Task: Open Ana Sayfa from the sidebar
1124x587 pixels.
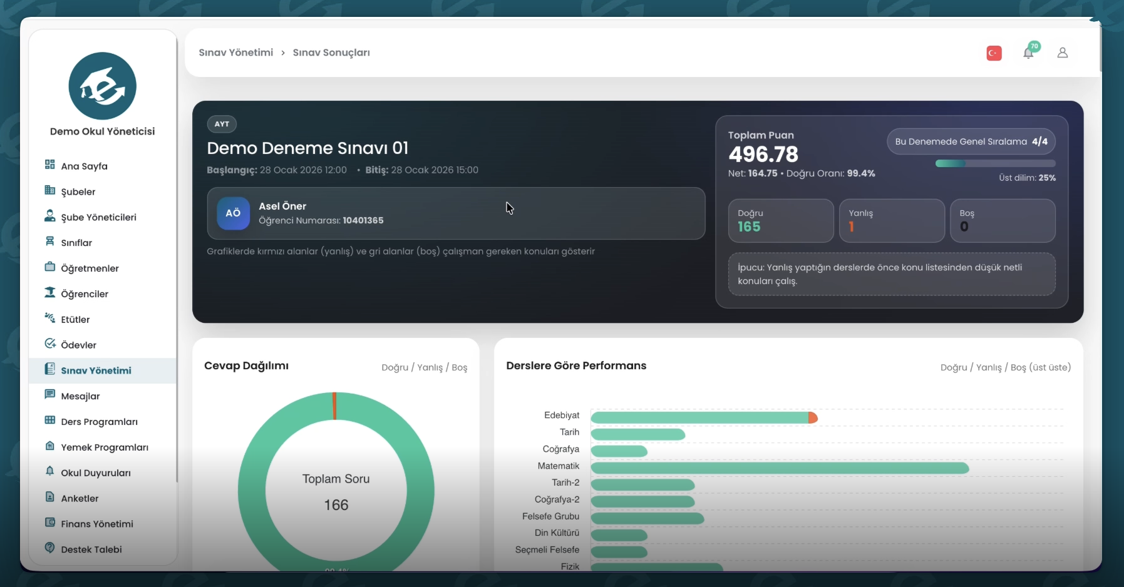Action: (x=84, y=166)
